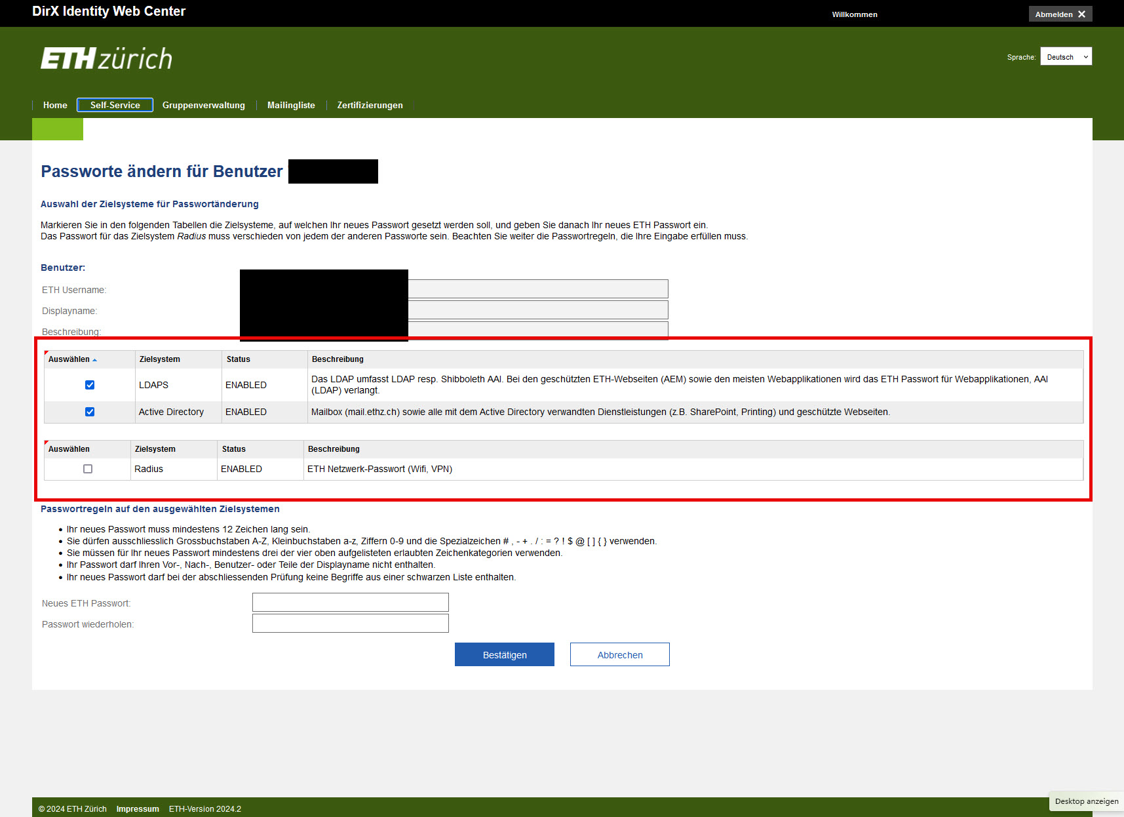Open the Gruppenverwaltung menu
The image size is (1124, 817).
click(204, 105)
